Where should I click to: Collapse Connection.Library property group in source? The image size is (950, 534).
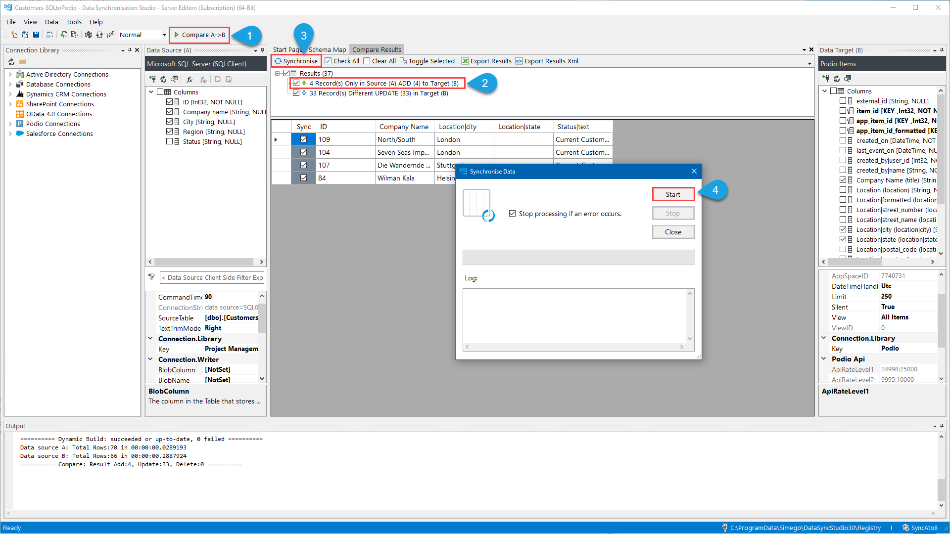[150, 339]
